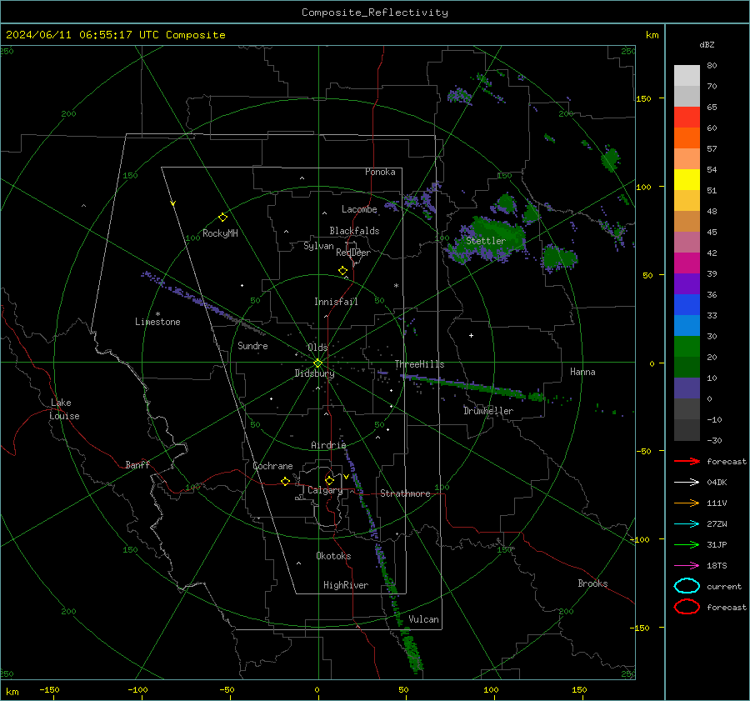Click the Lacombe city label
This screenshot has height=701, width=750.
point(359,209)
